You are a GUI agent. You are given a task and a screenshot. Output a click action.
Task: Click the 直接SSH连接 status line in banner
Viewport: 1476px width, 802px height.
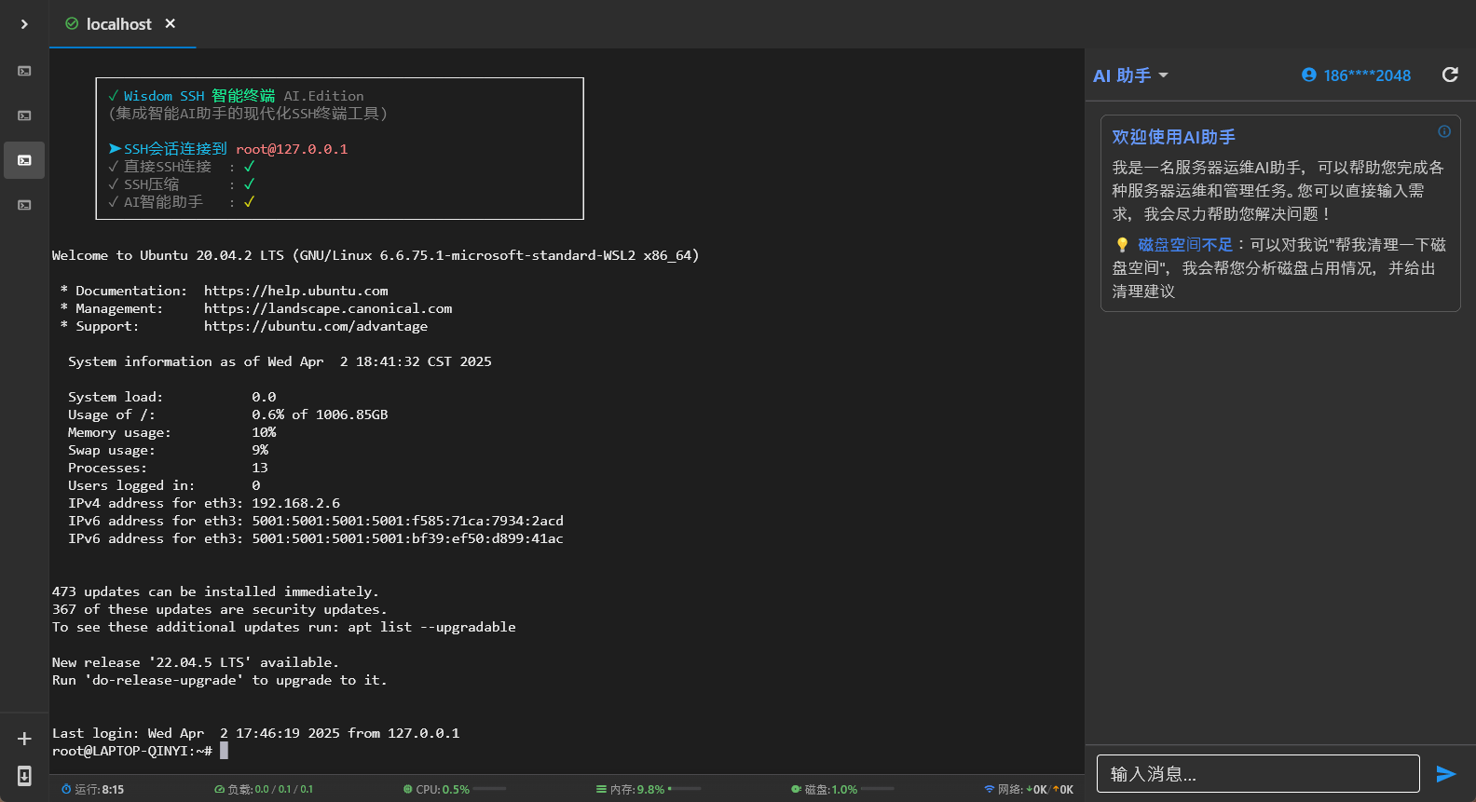[182, 167]
